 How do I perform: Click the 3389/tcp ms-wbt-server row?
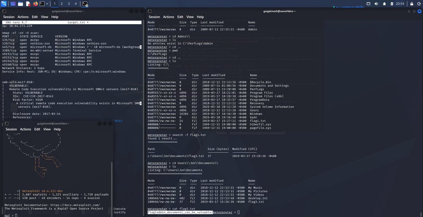coord(51,50)
